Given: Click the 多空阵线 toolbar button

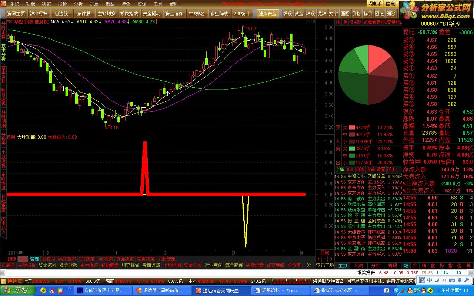Looking at the screenshot, I should [x=220, y=14].
